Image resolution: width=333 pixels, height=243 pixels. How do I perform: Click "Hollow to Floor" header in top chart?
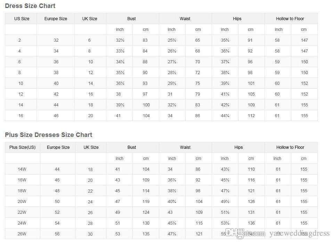(x=290, y=19)
